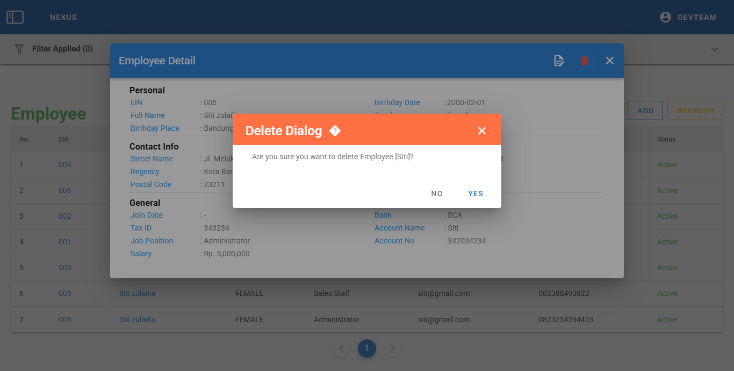Click the edit icon in Employee Detail
Image resolution: width=734 pixels, height=371 pixels.
tap(559, 61)
